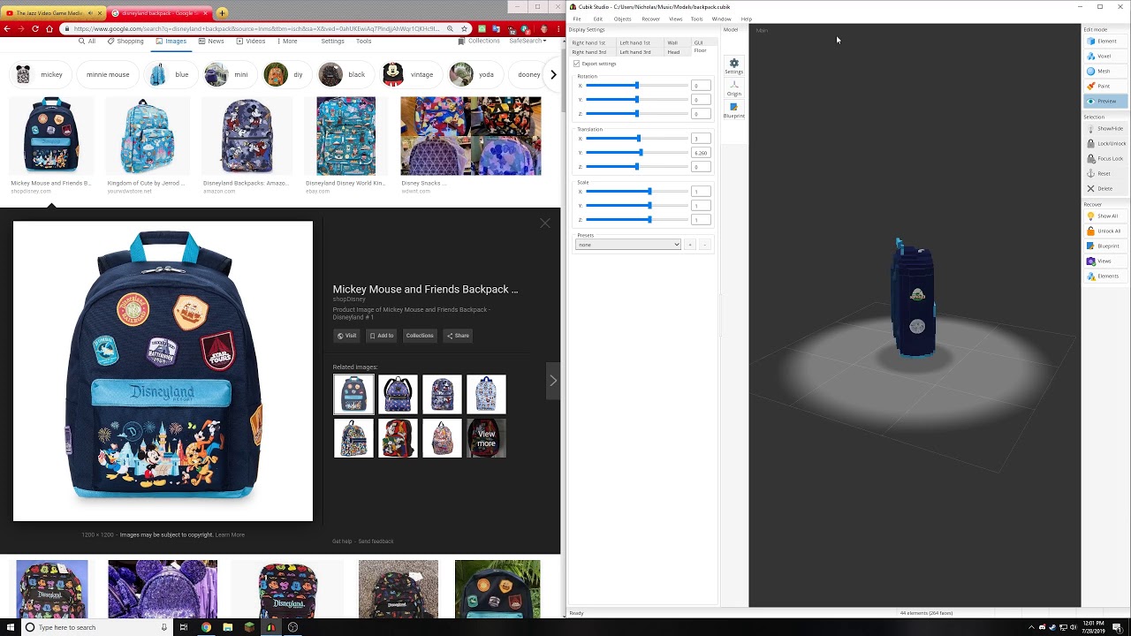Open the SafeSearch dropdown

[528, 41]
